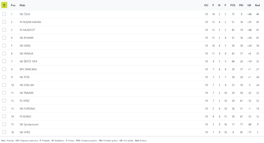The width and height of the screenshot is (264, 143).
Task: Sort by the Bod points column header
Action: coord(257,5)
